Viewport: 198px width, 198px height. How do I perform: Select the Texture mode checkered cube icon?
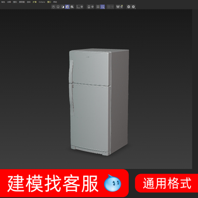(72, 7)
